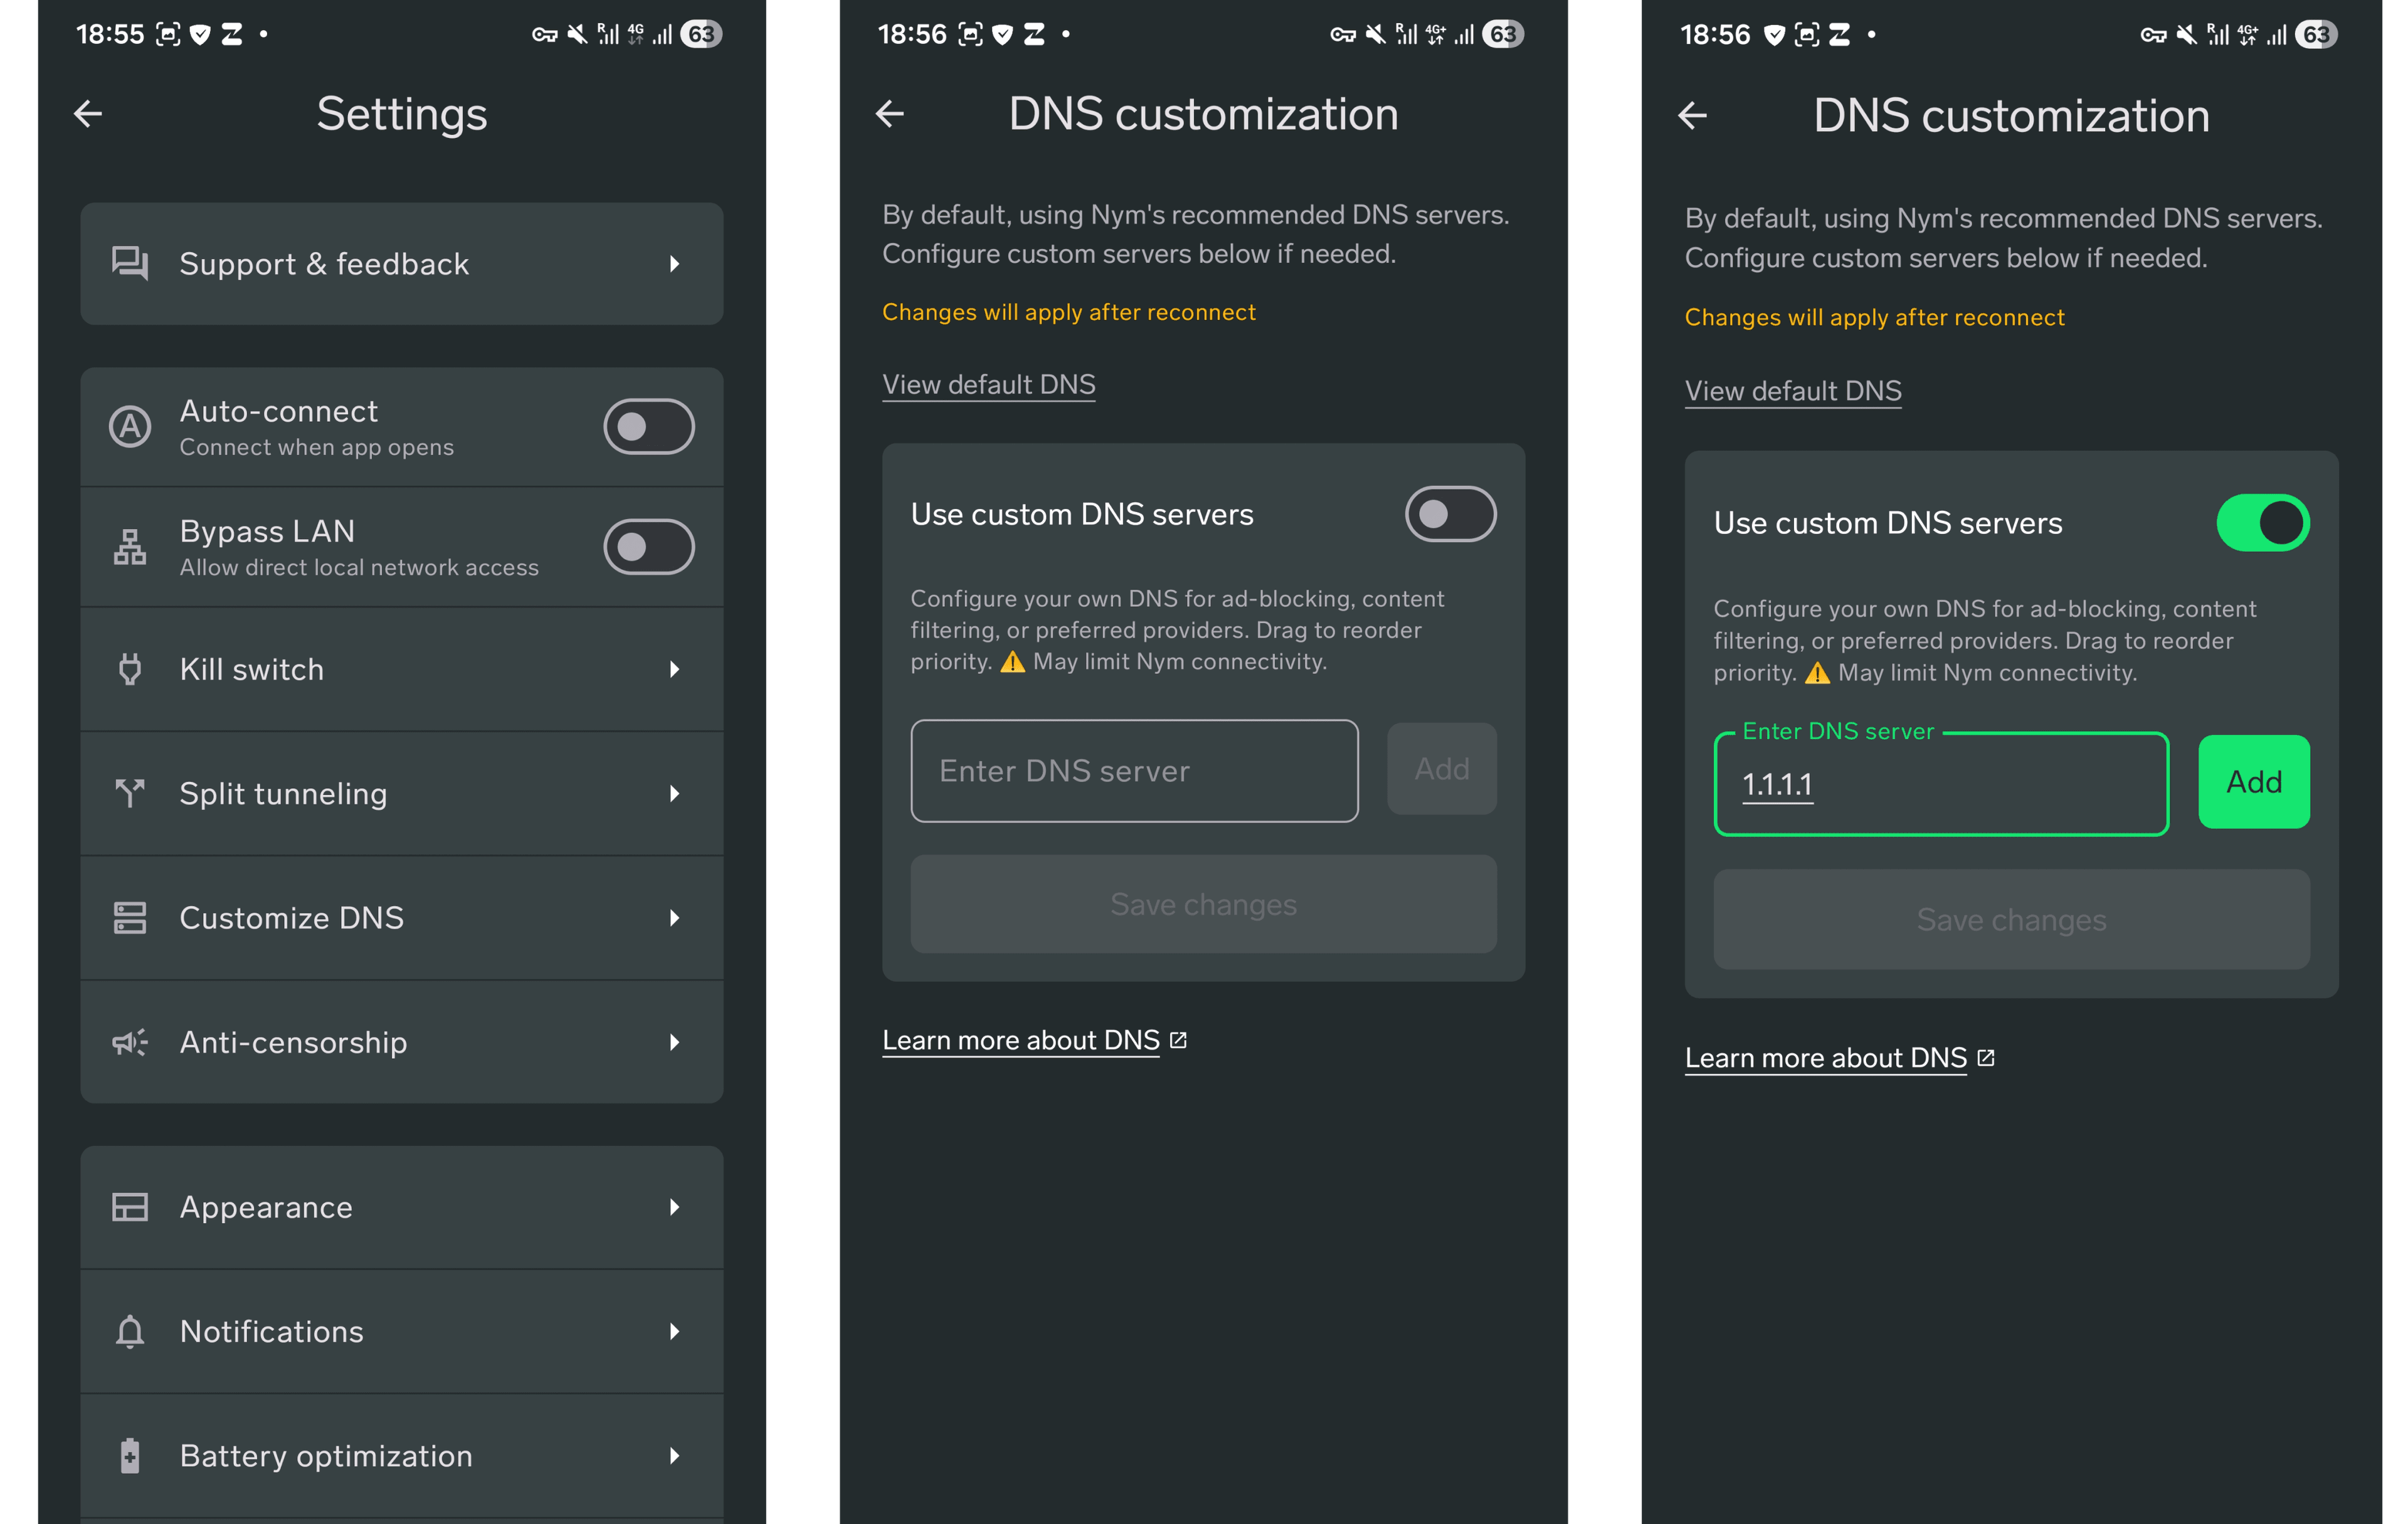The width and height of the screenshot is (2408, 1524).
Task: Open the Split tunneling menu item
Action: (400, 793)
